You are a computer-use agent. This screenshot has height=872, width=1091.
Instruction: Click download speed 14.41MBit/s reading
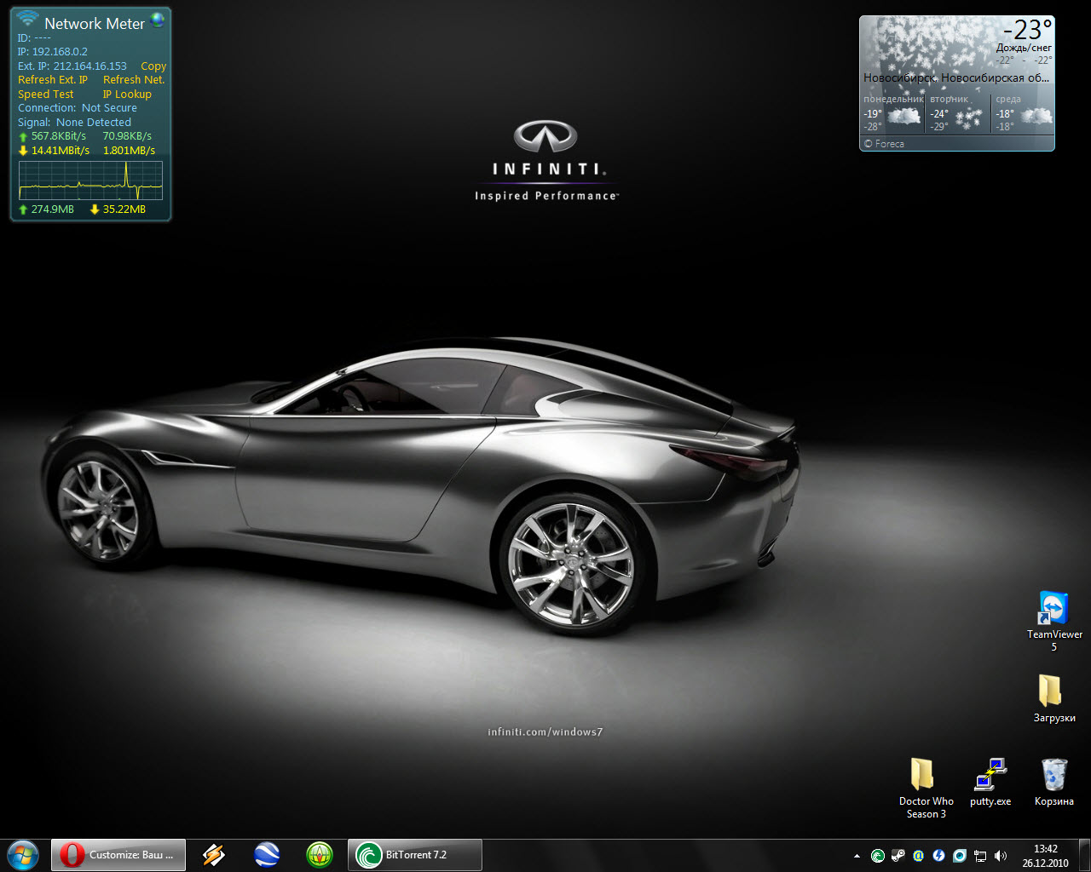coord(61,150)
